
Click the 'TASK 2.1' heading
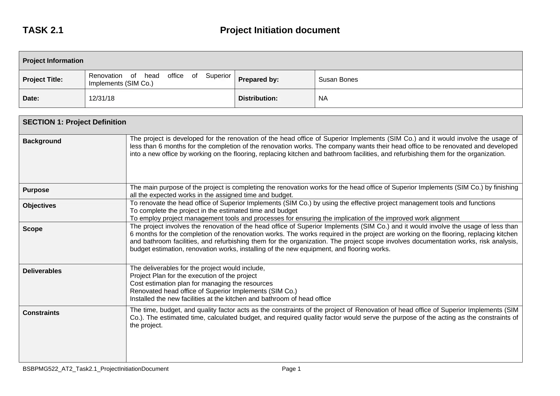pyautogui.click(x=43, y=30)
